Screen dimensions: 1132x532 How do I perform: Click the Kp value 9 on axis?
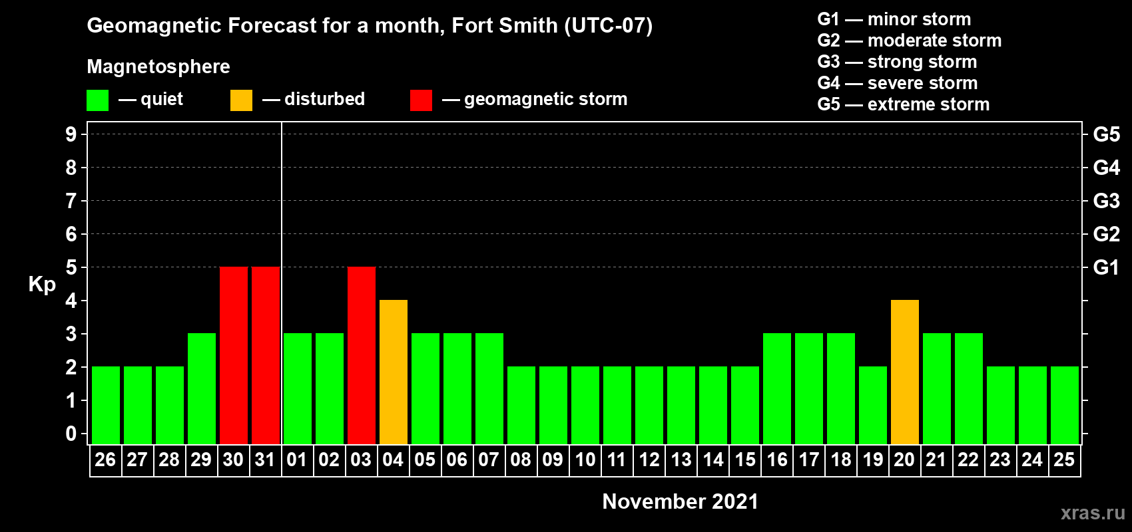pos(71,134)
